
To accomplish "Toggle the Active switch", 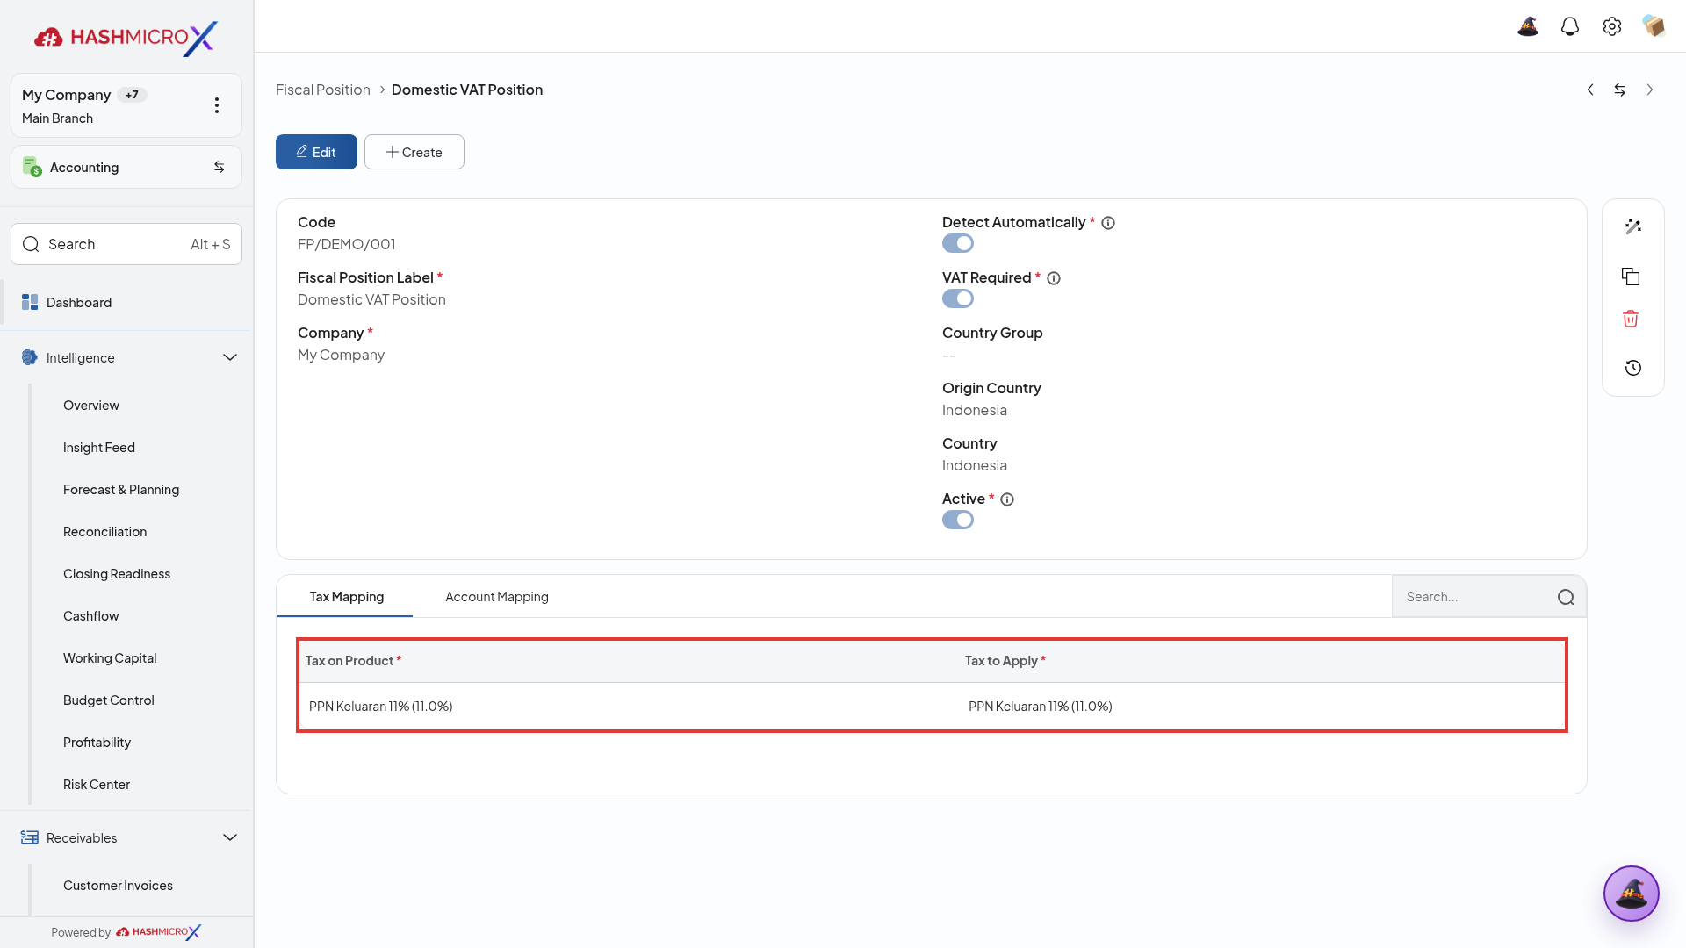I will pyautogui.click(x=958, y=520).
